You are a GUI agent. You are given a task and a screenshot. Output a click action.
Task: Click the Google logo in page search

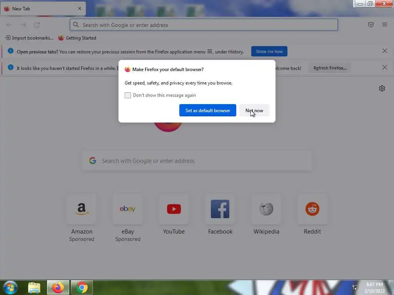click(x=93, y=161)
